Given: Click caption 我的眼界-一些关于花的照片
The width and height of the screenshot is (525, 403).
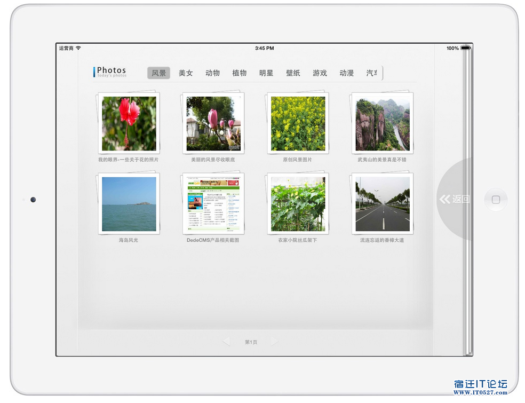Looking at the screenshot, I should coord(128,160).
